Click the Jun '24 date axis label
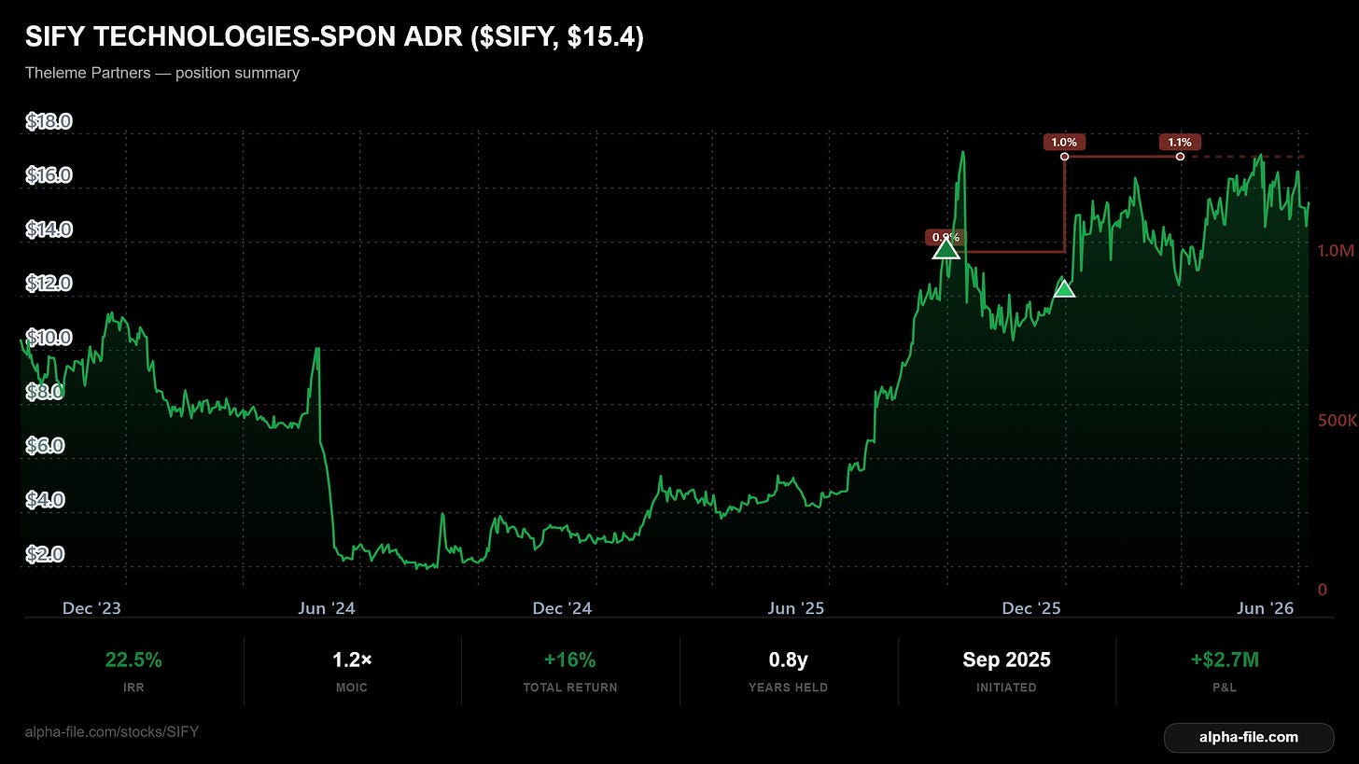Viewport: 1359px width, 764px height. pos(326,608)
